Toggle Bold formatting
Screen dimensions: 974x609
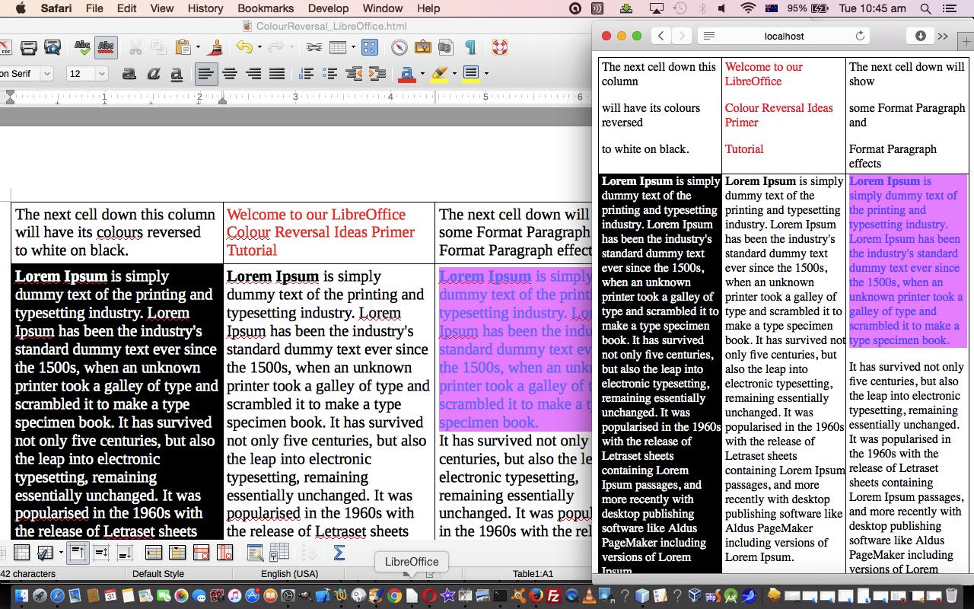129,74
